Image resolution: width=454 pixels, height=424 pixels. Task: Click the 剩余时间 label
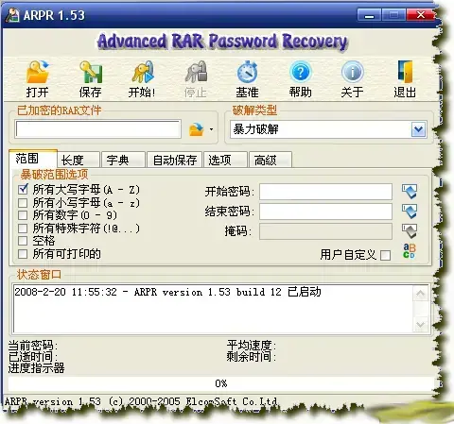click(x=252, y=356)
